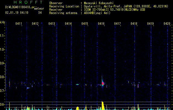Click the Receiving antenna label
Viewport: 173px width, 110px height.
point(63,13)
